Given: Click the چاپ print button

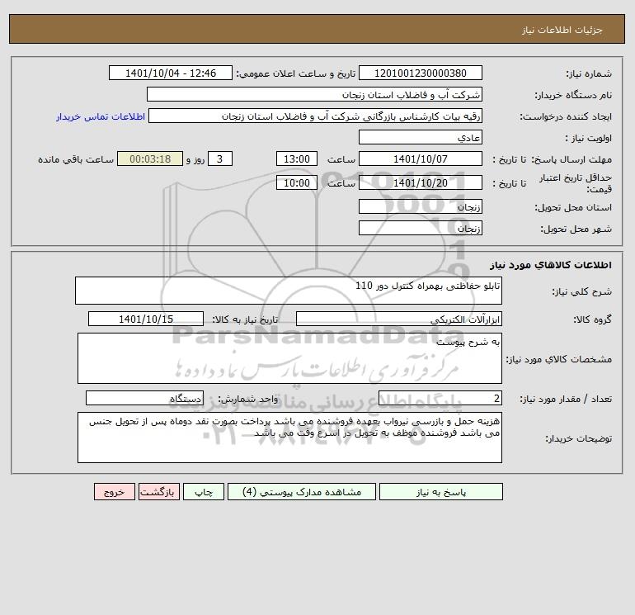Looking at the screenshot, I should (204, 492).
